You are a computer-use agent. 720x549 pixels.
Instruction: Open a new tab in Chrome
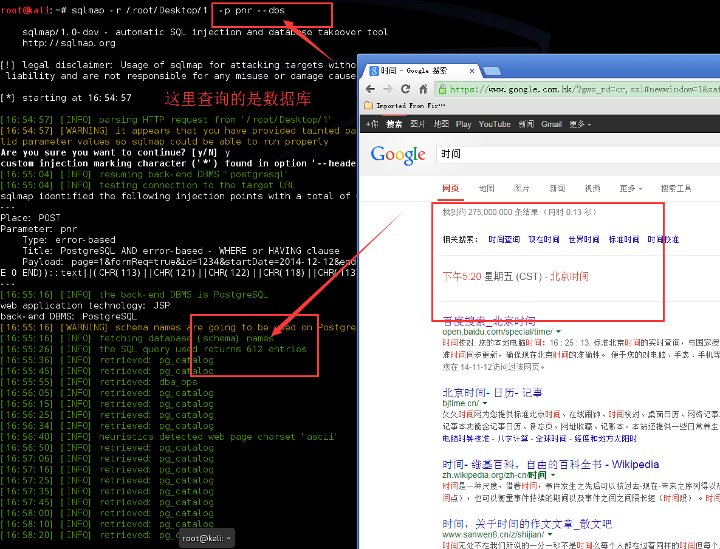pyautogui.click(x=492, y=71)
